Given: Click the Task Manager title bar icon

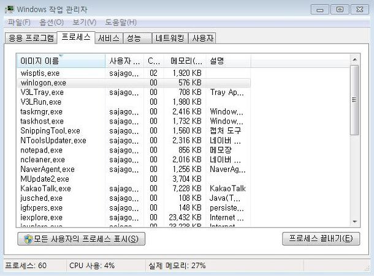Looking at the screenshot, I should coord(10,10).
